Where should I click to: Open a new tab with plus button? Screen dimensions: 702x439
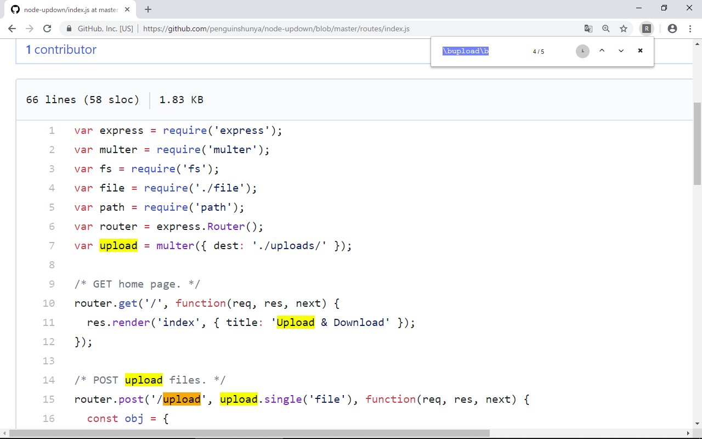click(148, 9)
